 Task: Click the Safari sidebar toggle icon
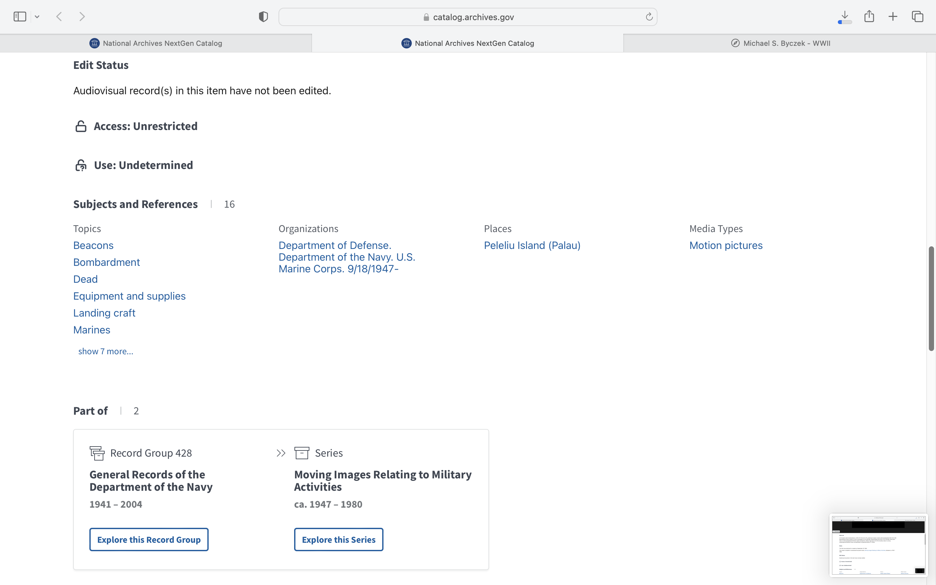(20, 17)
